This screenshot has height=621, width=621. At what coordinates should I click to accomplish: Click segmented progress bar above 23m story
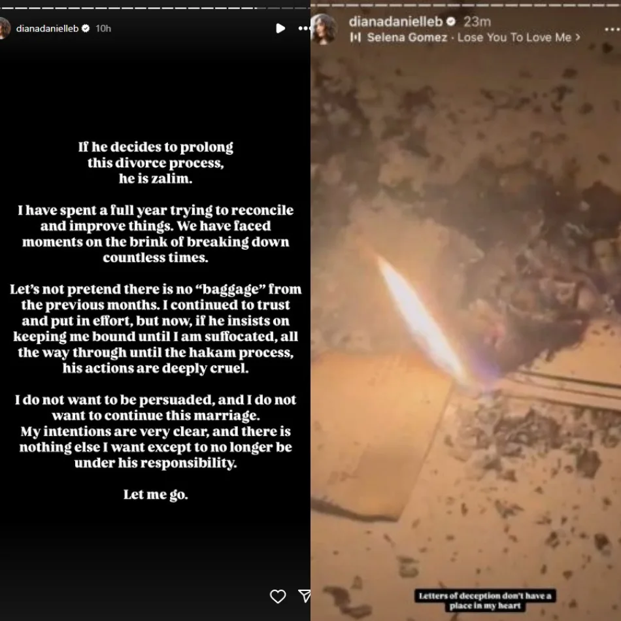(465, 5)
